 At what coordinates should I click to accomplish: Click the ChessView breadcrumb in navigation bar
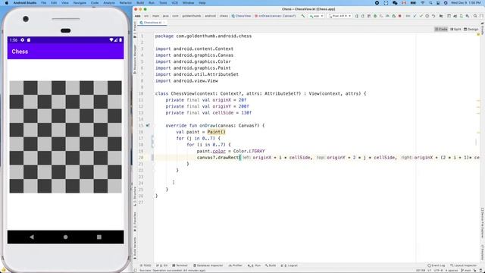tap(241, 16)
